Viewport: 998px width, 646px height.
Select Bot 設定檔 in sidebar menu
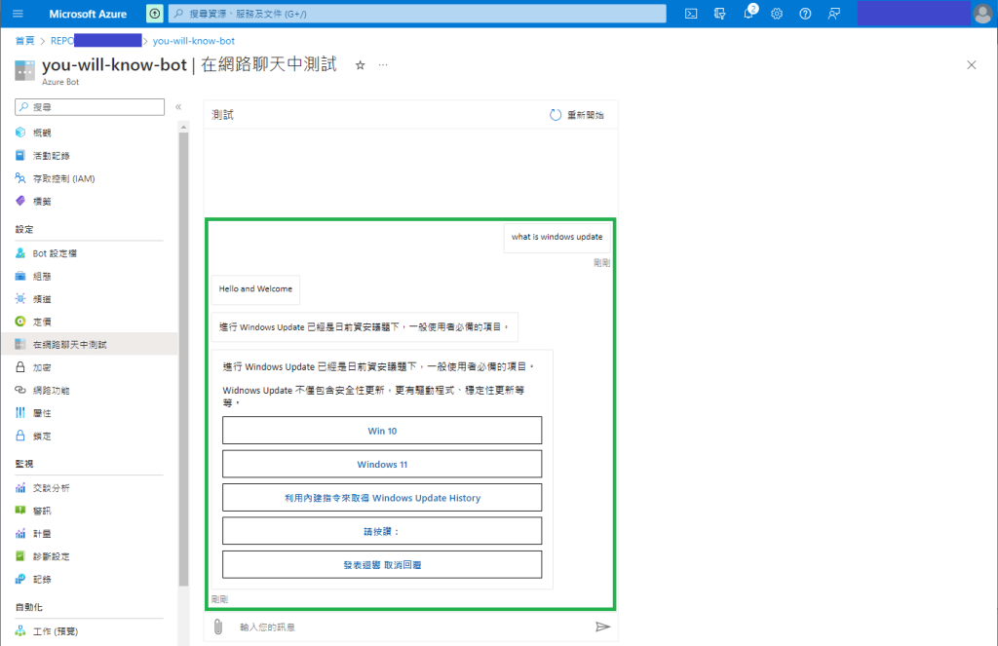[x=55, y=253]
